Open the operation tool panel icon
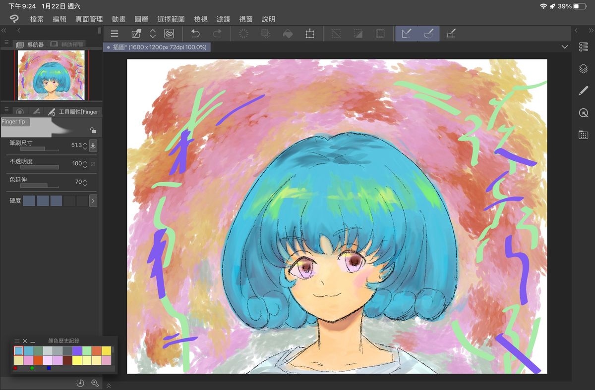 [x=583, y=113]
